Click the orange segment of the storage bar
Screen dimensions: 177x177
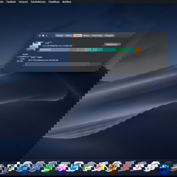tap(136, 50)
